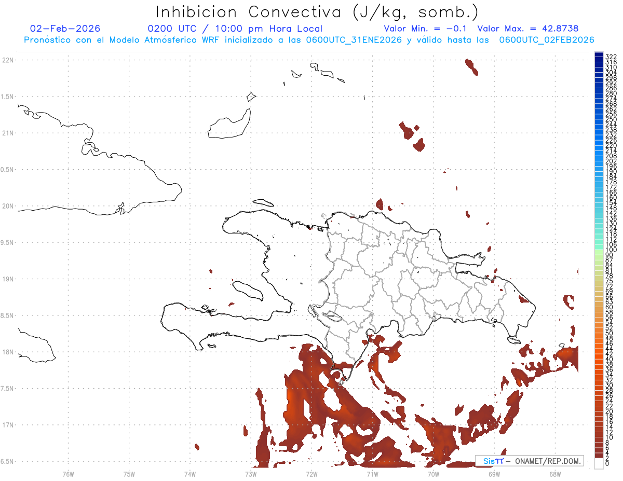Image resolution: width=623 pixels, height=481 pixels.
Task: Click the "100" colorbar value
Action: [x=611, y=250]
